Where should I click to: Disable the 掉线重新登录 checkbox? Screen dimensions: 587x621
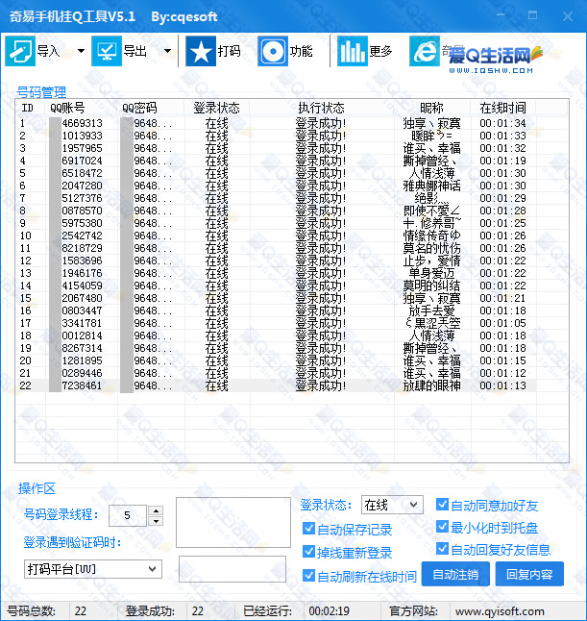coord(309,553)
